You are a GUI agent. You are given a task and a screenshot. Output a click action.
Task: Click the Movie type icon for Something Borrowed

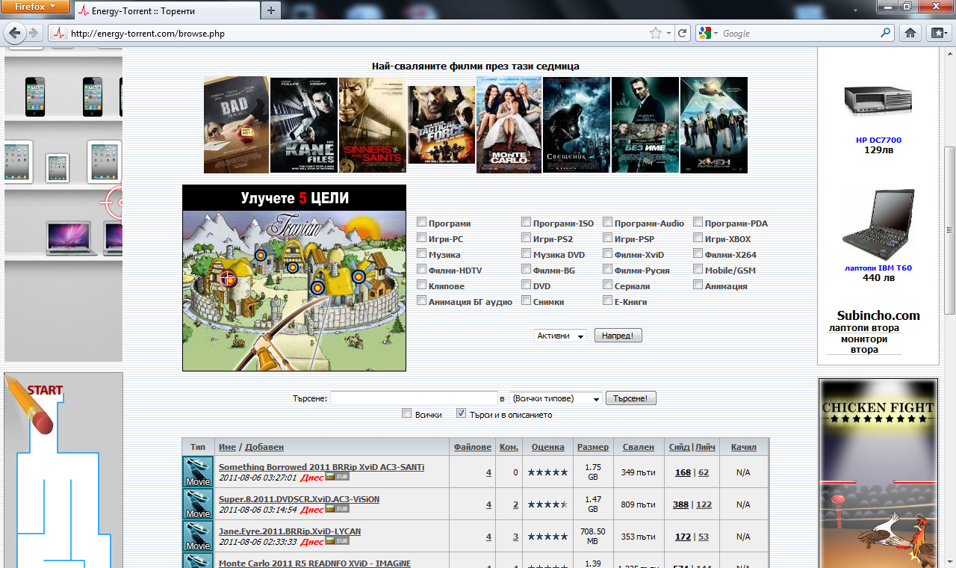[x=198, y=472]
